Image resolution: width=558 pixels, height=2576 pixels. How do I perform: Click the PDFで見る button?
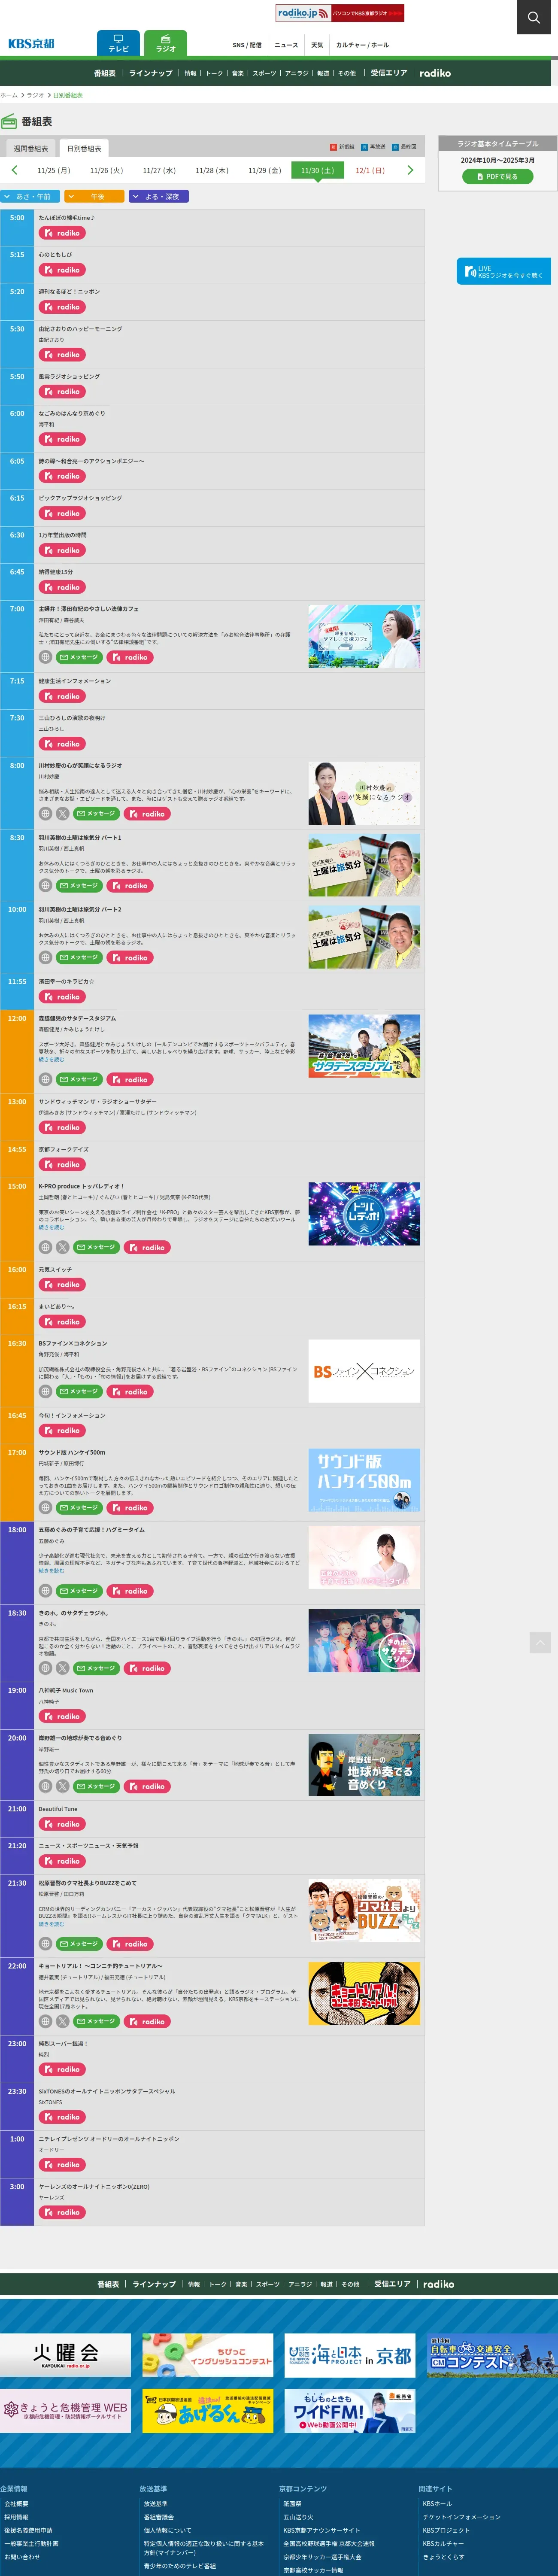click(497, 176)
